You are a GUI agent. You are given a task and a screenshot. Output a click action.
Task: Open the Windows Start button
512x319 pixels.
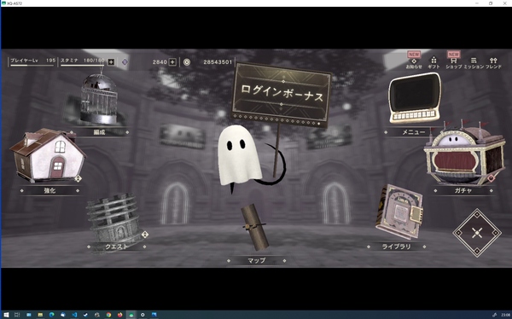tap(6, 315)
